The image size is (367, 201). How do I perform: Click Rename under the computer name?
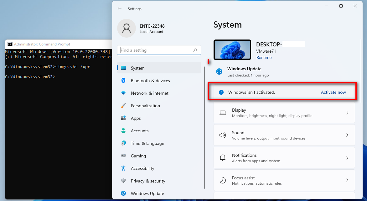(x=264, y=57)
